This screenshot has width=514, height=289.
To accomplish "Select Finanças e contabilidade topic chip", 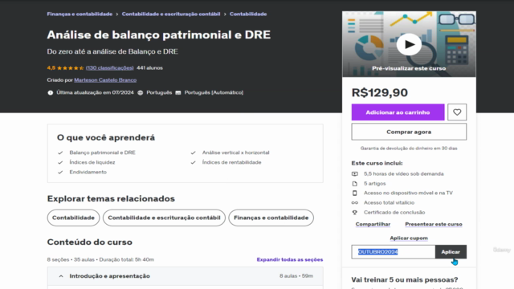I will click(271, 218).
